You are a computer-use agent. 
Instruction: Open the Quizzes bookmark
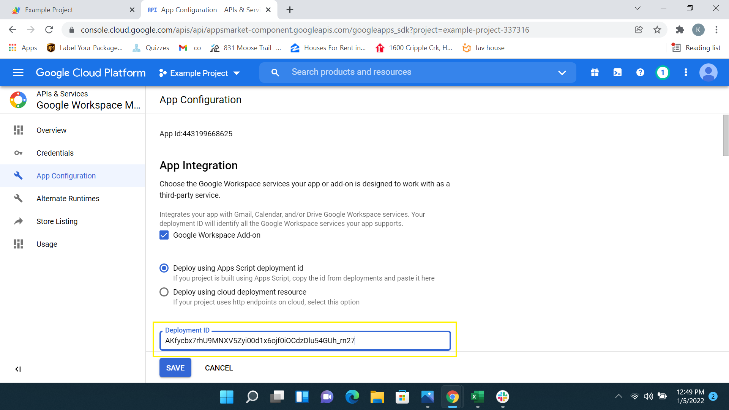coord(151,48)
